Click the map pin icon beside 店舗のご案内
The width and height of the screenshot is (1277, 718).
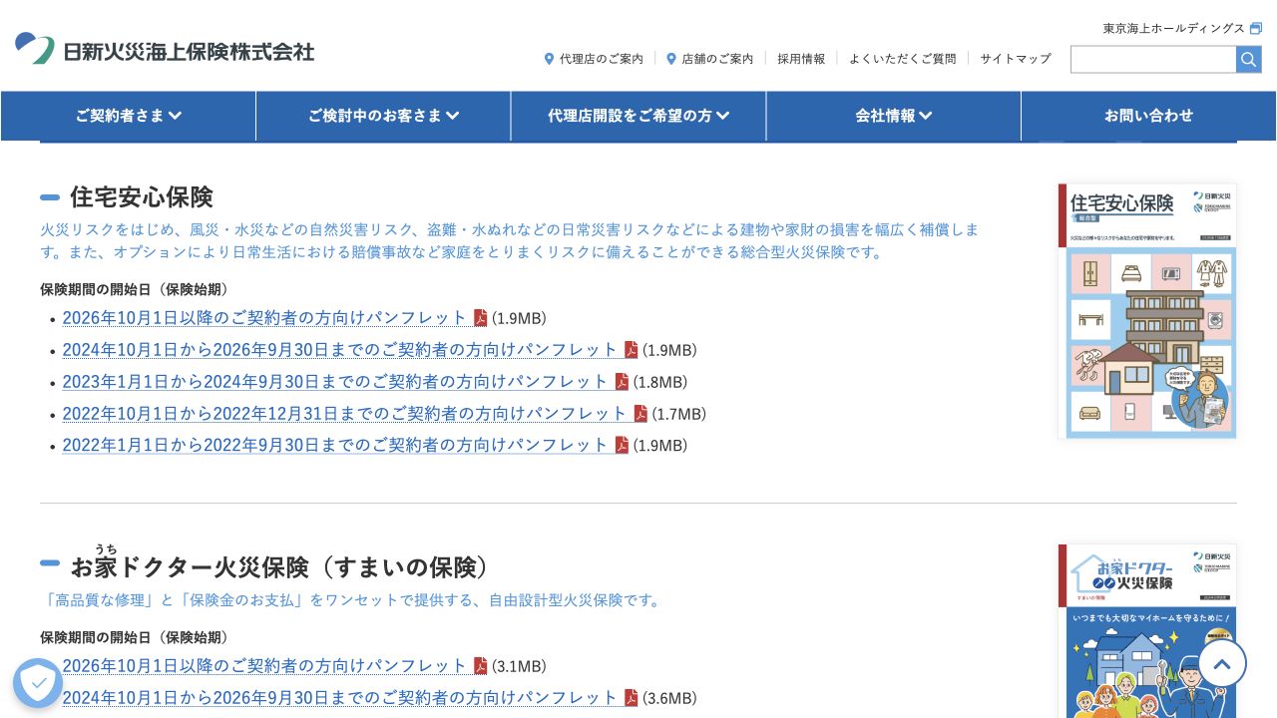point(671,59)
